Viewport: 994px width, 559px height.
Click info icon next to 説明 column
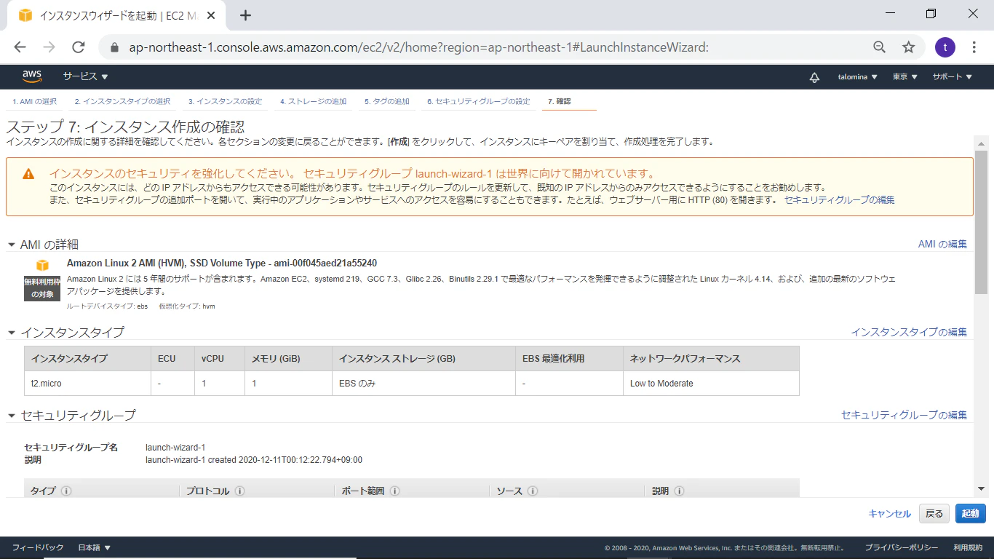click(678, 491)
